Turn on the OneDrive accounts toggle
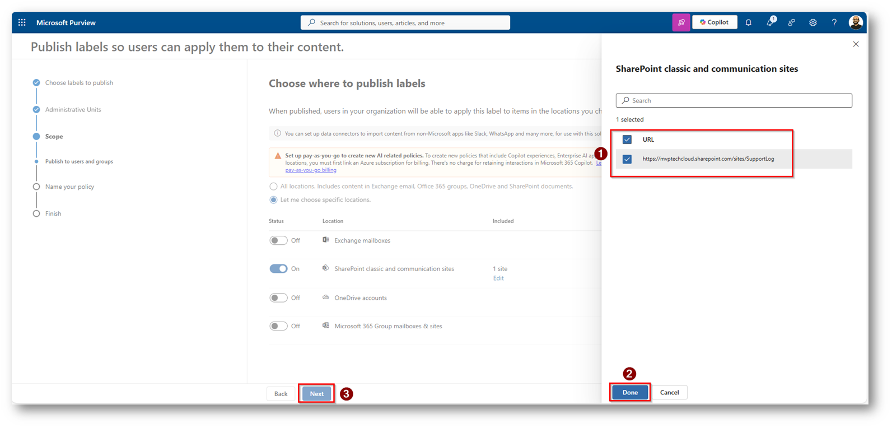892x428 pixels. click(x=278, y=298)
